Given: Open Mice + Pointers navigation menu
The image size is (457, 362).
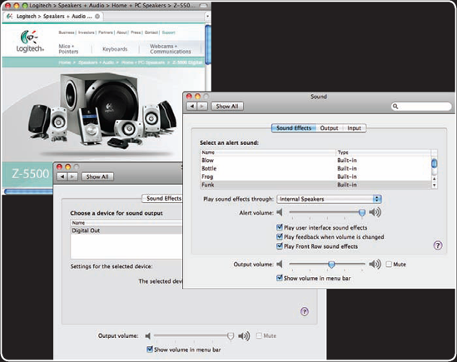Looking at the screenshot, I should [x=68, y=48].
